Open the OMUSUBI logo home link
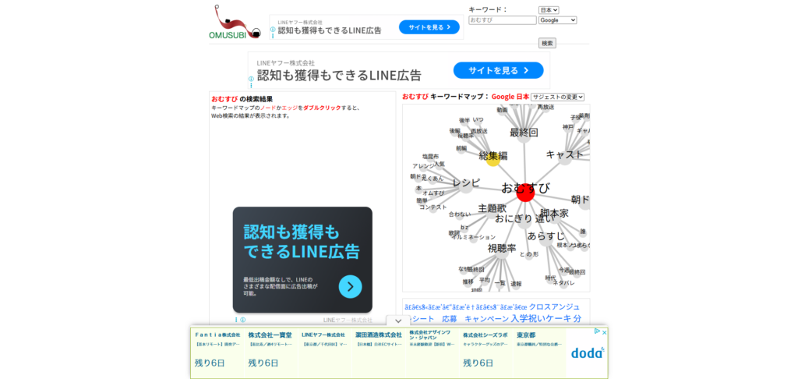 (x=235, y=23)
